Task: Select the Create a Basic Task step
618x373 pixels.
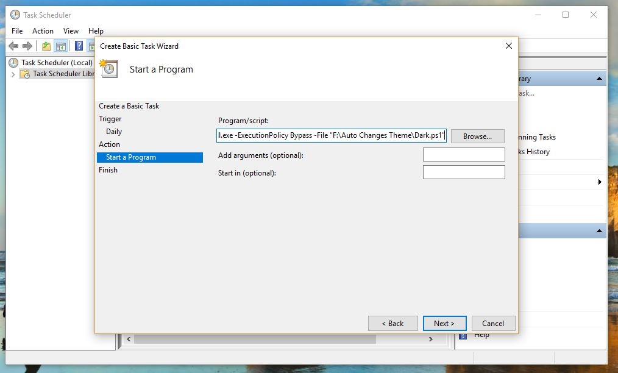Action: [129, 106]
